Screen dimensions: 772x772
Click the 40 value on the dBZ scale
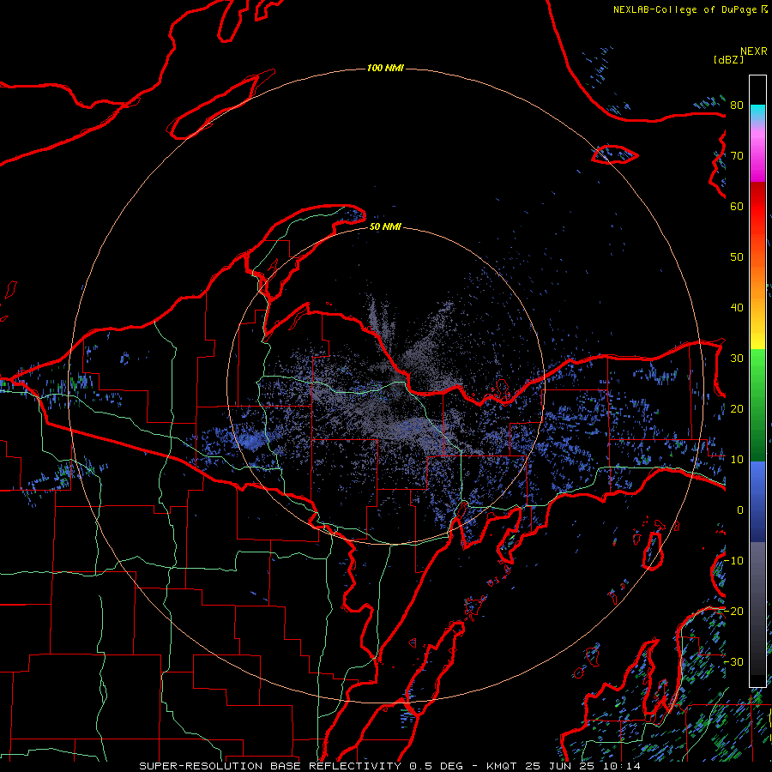[737, 308]
